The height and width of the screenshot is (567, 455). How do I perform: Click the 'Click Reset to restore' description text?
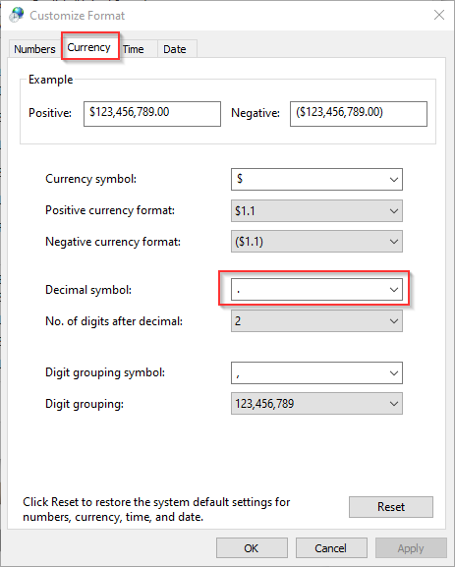coord(156,509)
